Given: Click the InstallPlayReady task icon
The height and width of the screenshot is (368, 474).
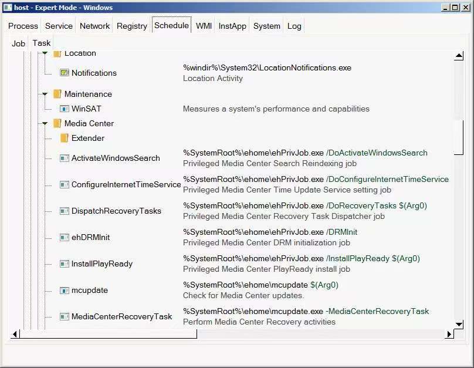Looking at the screenshot, I should pos(65,264).
